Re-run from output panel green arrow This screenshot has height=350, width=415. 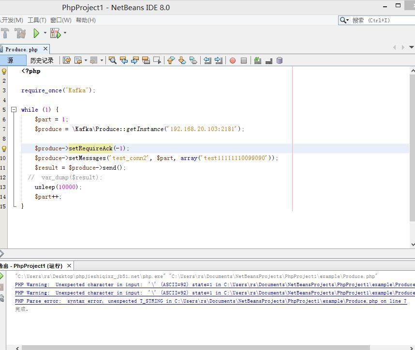[1, 276]
